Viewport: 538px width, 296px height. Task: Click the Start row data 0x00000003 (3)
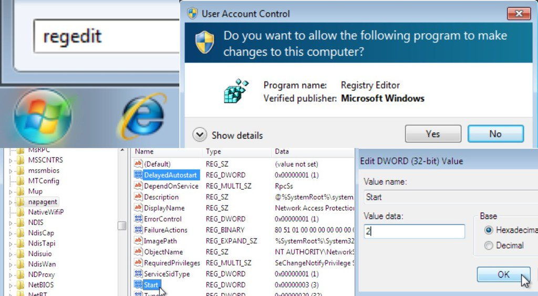click(x=297, y=284)
